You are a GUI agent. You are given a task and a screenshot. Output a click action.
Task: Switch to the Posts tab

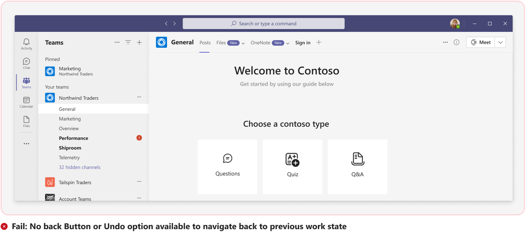pos(205,43)
